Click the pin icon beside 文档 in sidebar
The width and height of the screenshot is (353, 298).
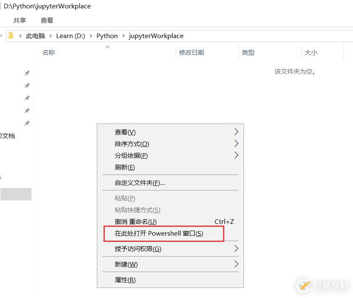point(27,123)
